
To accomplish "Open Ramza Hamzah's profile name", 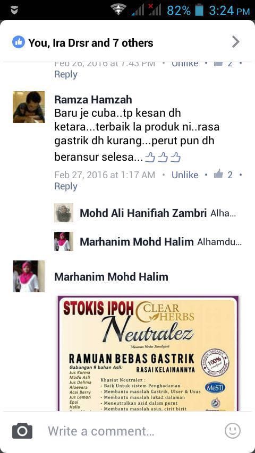I will 93,100.
